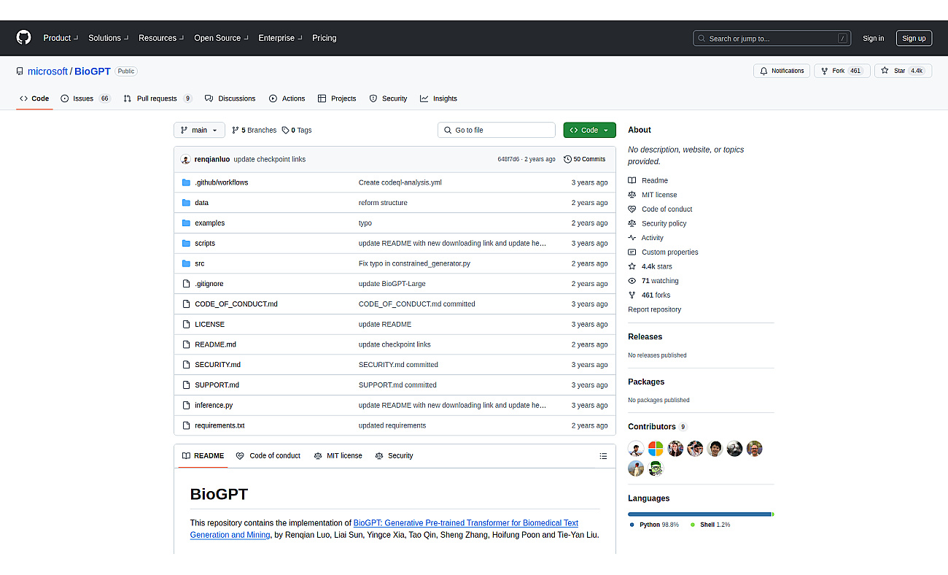Open the Pricing page
The height and width of the screenshot is (575, 948).
[325, 38]
